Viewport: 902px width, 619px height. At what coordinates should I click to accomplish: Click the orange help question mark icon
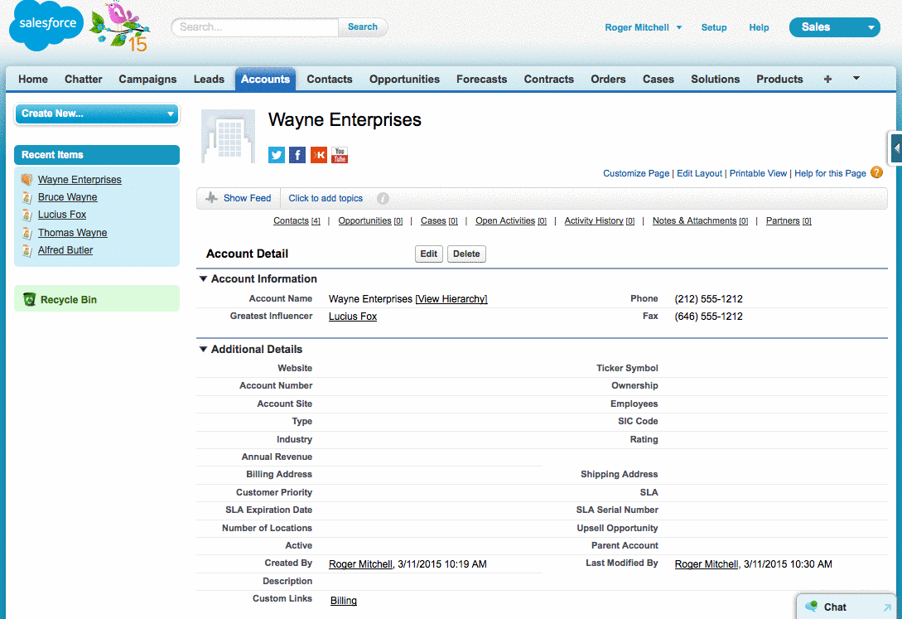(x=876, y=172)
